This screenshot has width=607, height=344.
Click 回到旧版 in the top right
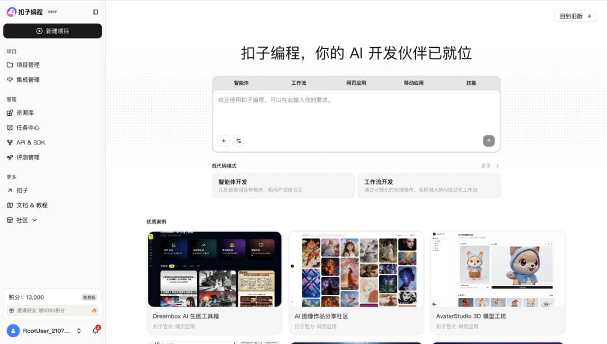pos(574,16)
